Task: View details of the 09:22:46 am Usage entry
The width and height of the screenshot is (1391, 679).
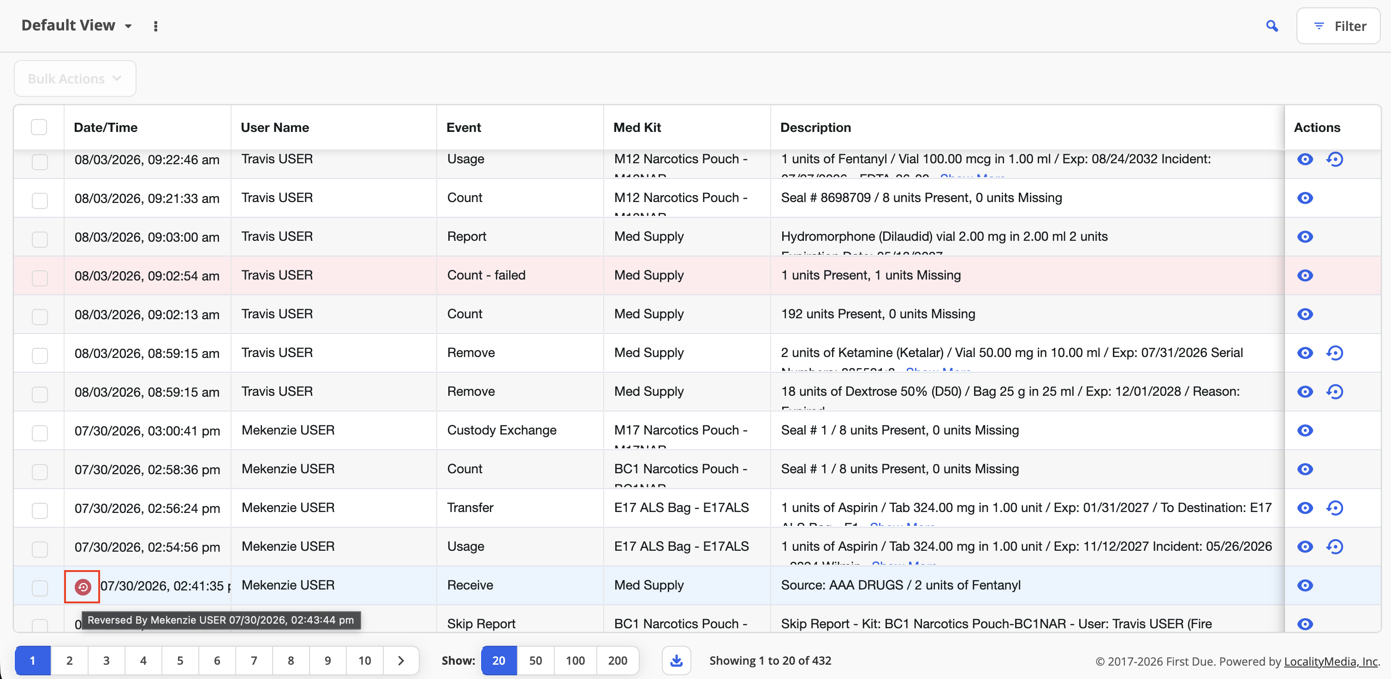Action: point(1305,159)
